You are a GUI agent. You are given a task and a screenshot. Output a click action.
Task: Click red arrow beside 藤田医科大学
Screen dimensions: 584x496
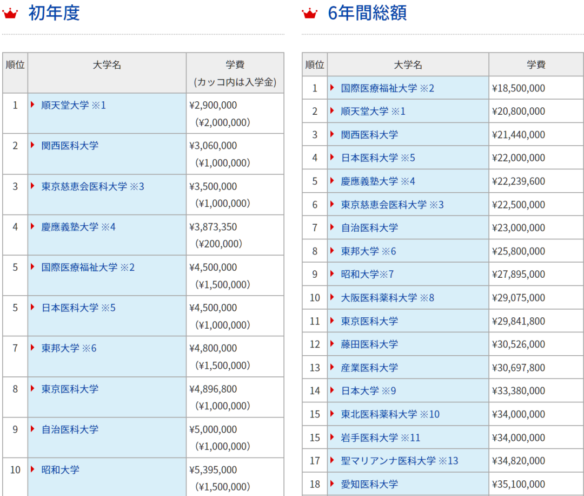(332, 343)
